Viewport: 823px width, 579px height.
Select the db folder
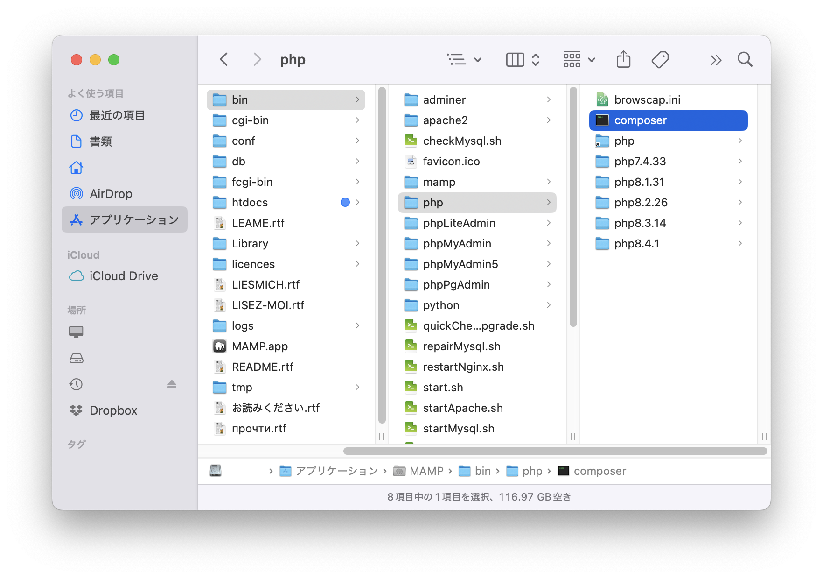[x=286, y=161]
